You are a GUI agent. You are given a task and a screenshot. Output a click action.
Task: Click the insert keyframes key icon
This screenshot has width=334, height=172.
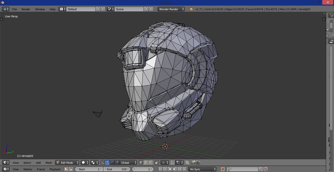point(260,169)
